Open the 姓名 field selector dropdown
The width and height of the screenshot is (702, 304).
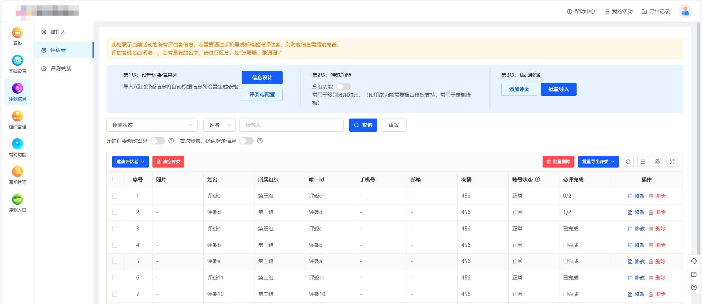pos(219,125)
